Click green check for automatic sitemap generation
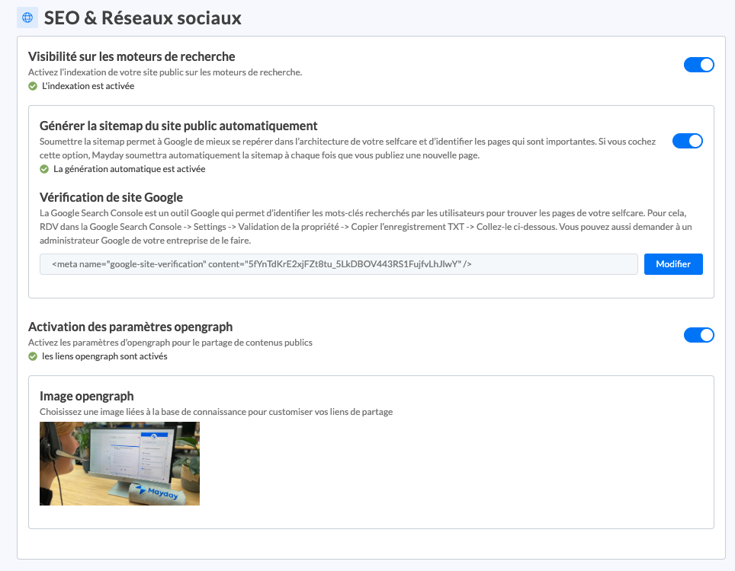 44,169
